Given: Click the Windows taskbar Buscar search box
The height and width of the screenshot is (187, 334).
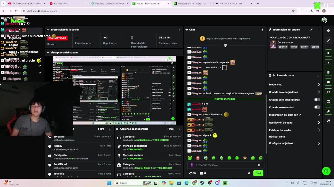Looking at the screenshot, I should (x=133, y=183).
